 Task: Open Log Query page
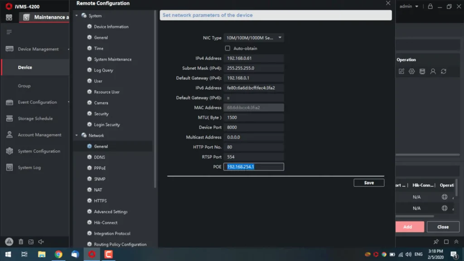click(104, 70)
